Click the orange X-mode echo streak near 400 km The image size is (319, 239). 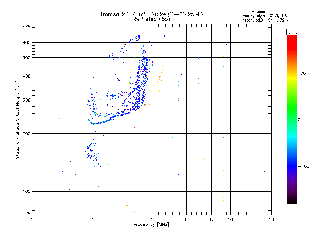[x=160, y=76]
